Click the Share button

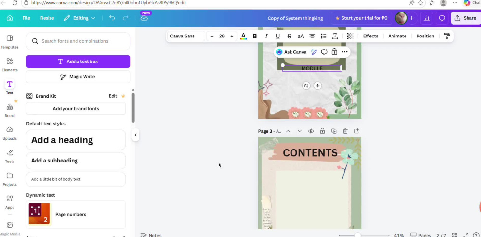pyautogui.click(x=465, y=18)
